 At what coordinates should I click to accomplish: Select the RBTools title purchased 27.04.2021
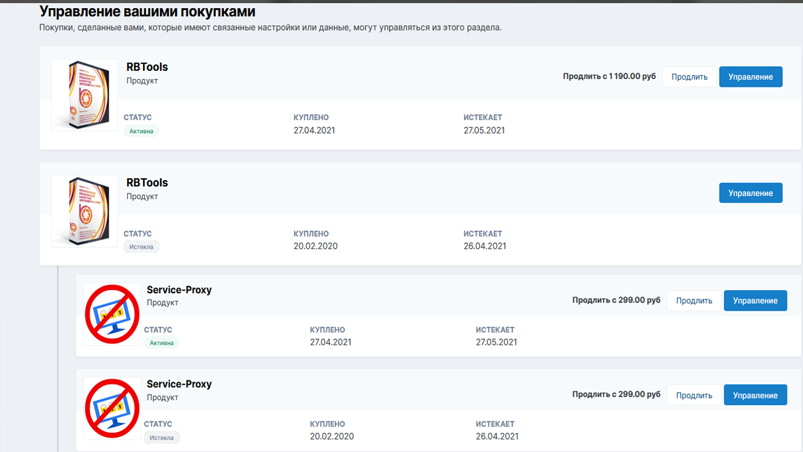tap(147, 67)
